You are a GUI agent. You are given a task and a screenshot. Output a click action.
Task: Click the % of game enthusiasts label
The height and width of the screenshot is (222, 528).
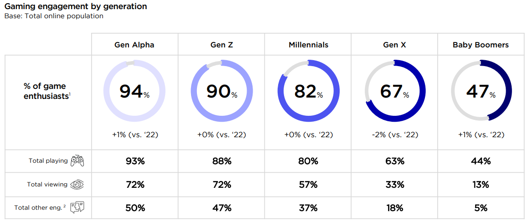coord(46,91)
